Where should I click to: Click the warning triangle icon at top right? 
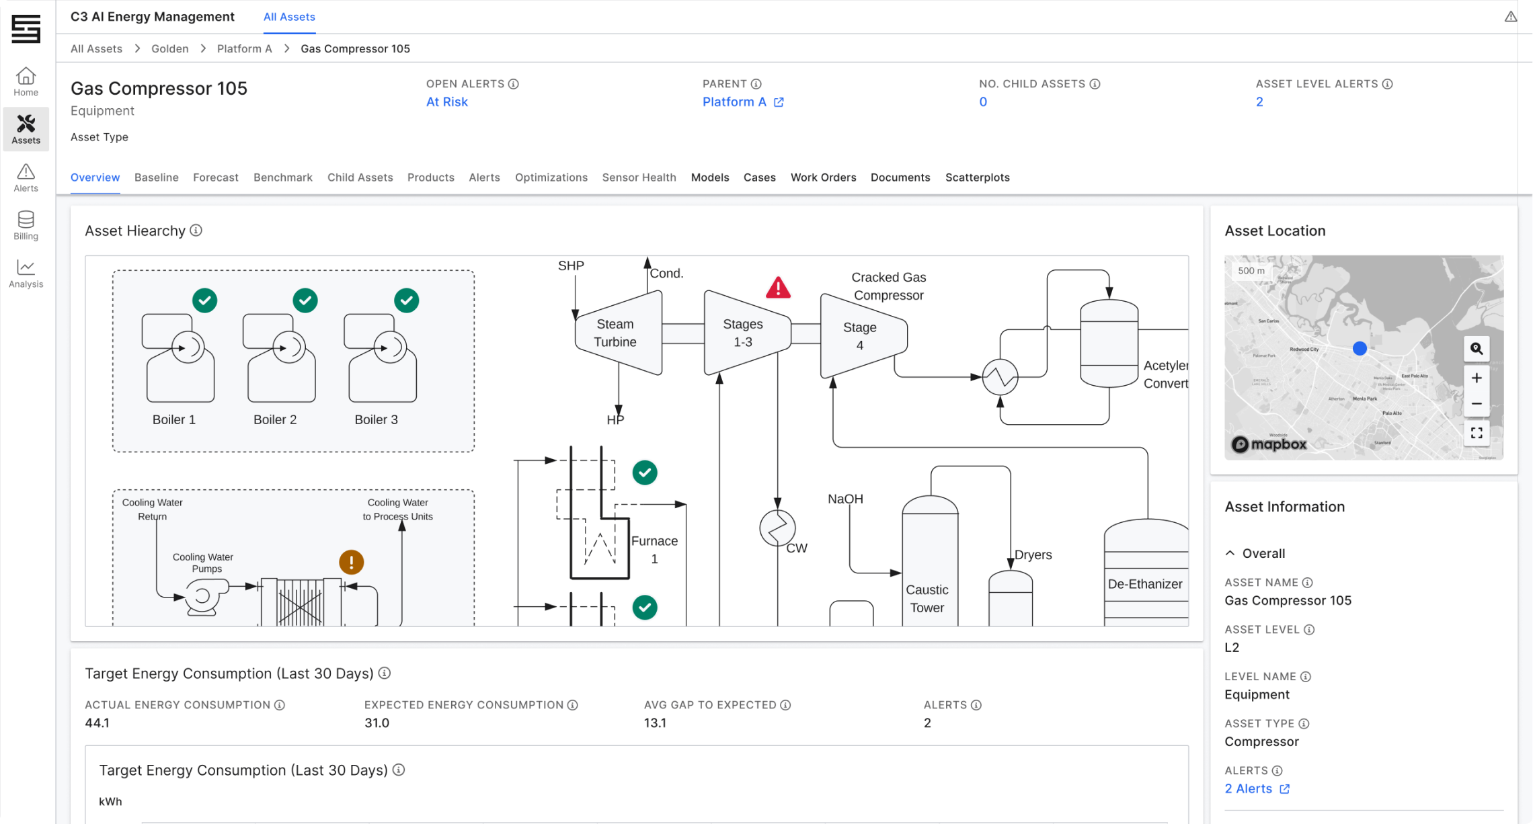(x=1510, y=17)
